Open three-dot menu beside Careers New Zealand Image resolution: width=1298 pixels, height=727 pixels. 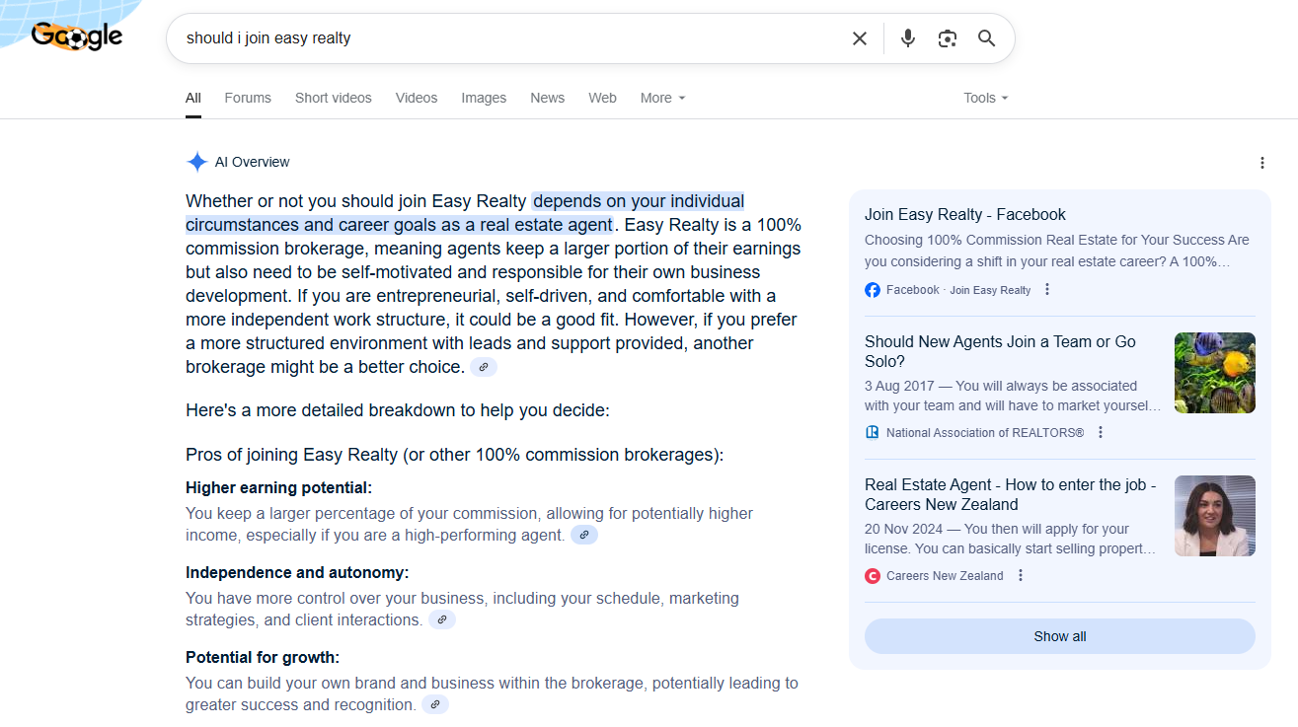pyautogui.click(x=1021, y=575)
